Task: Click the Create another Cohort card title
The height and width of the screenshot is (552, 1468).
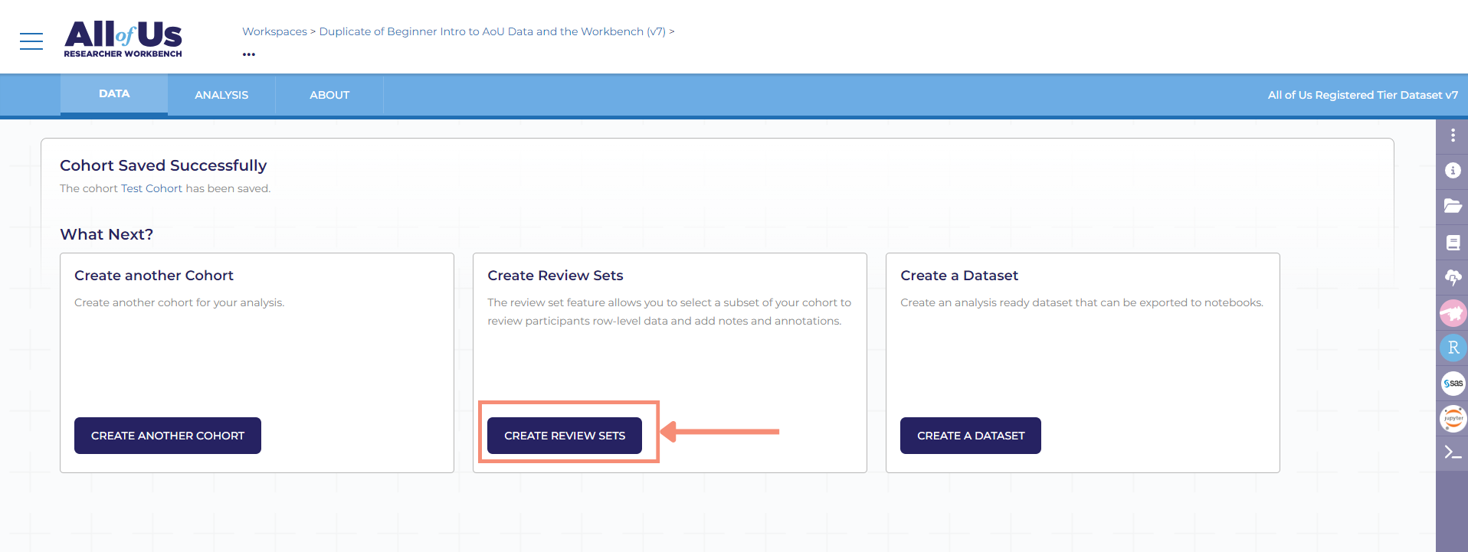Action: click(x=154, y=276)
